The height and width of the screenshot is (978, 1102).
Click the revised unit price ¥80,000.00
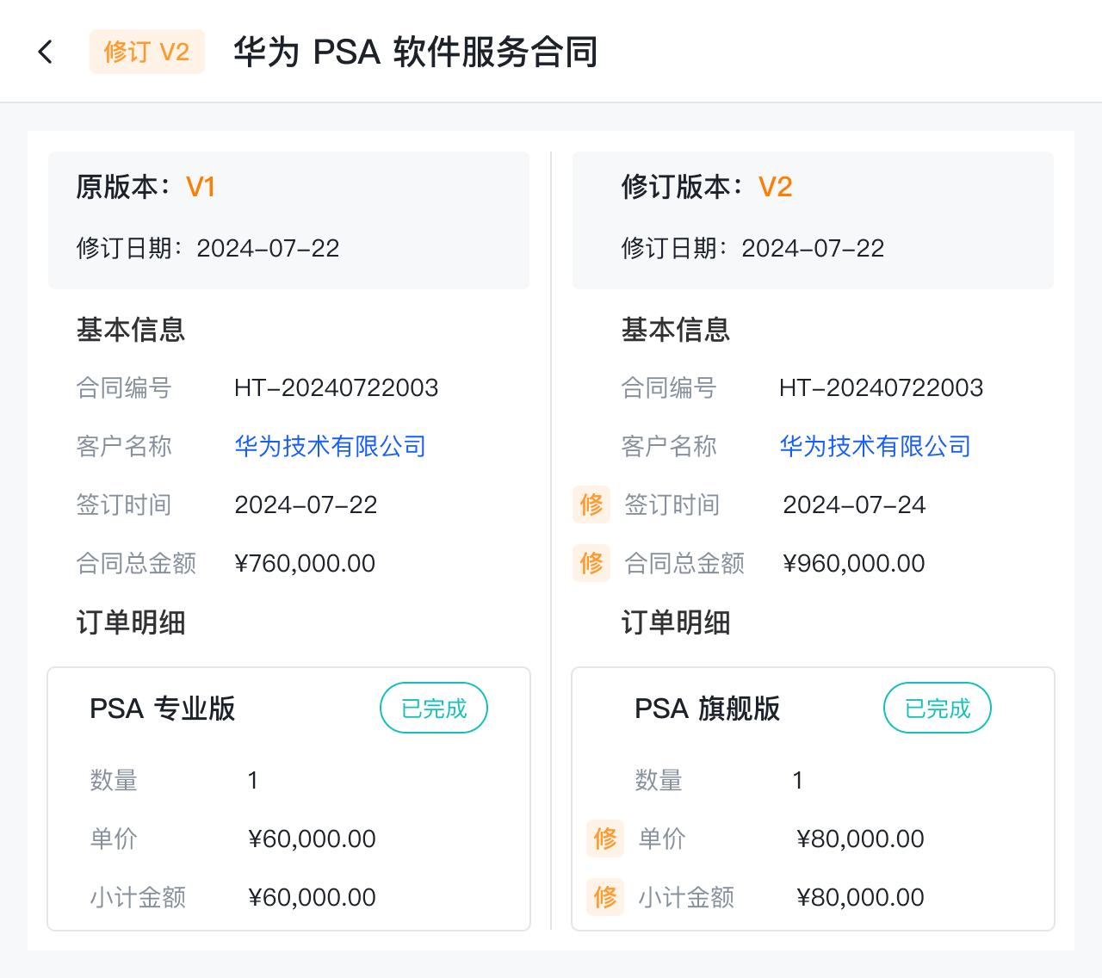[x=861, y=839]
